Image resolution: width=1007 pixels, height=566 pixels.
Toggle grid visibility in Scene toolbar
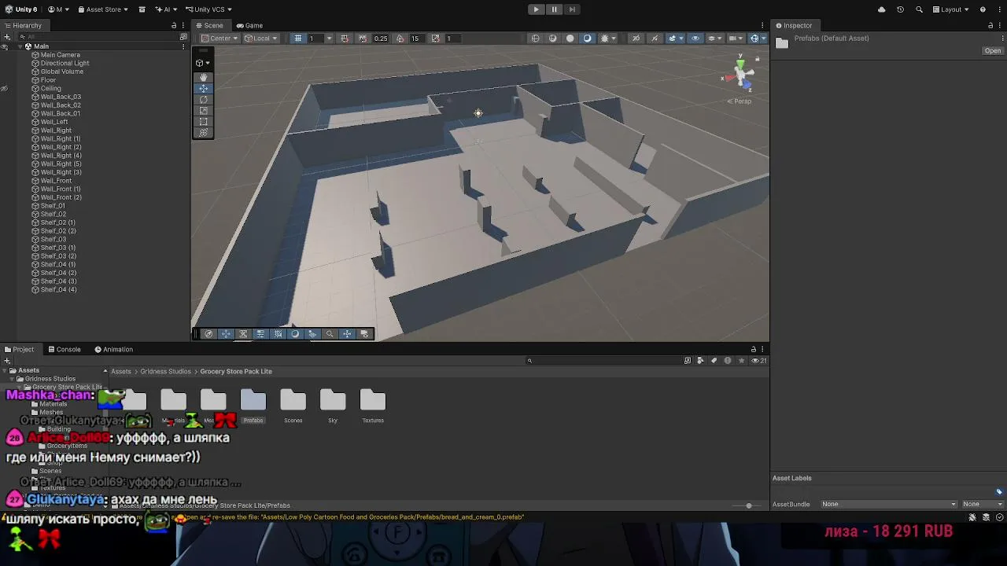coord(298,39)
